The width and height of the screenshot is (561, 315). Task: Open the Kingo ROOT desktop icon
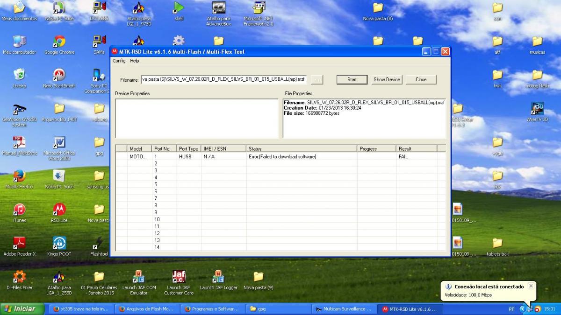(x=59, y=244)
